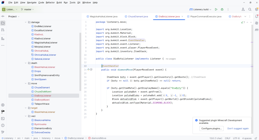Jump to previous highlighted problem arrow
This screenshot has width=259, height=140.
247,22
